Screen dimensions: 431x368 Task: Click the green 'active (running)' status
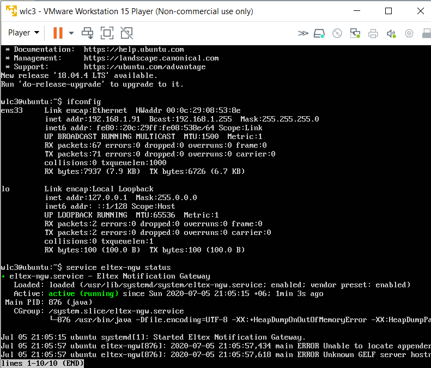[83, 294]
